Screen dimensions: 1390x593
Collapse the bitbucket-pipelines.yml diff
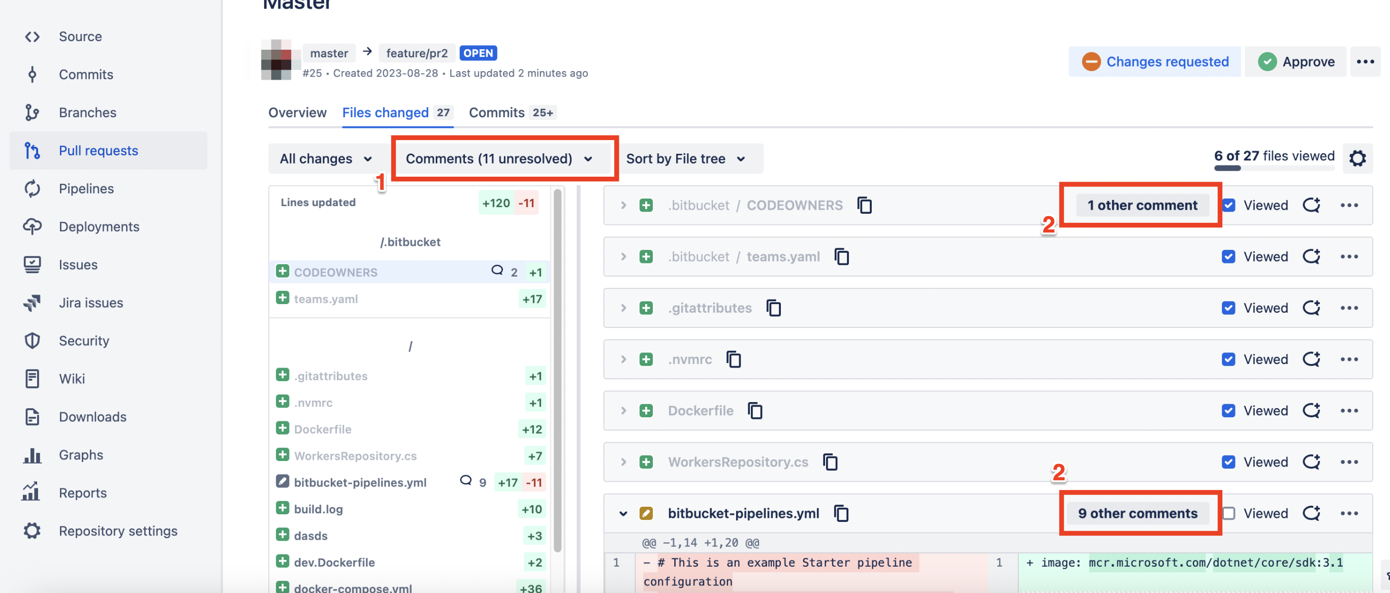[623, 513]
